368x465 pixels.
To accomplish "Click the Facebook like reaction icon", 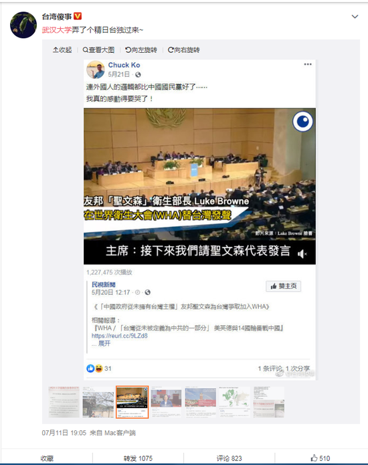I will [90, 369].
